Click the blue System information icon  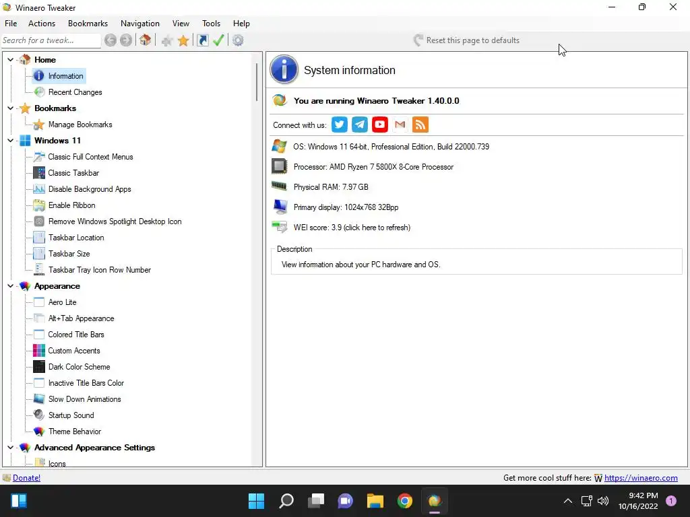(x=284, y=69)
